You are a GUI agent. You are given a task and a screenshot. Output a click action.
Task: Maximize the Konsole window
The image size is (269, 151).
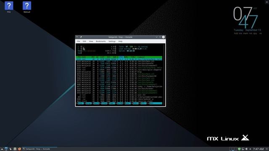coord(160,37)
